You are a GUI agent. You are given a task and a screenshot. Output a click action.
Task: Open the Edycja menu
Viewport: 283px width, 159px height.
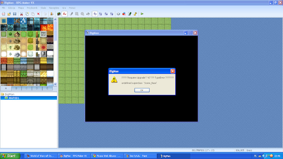tap(12, 8)
